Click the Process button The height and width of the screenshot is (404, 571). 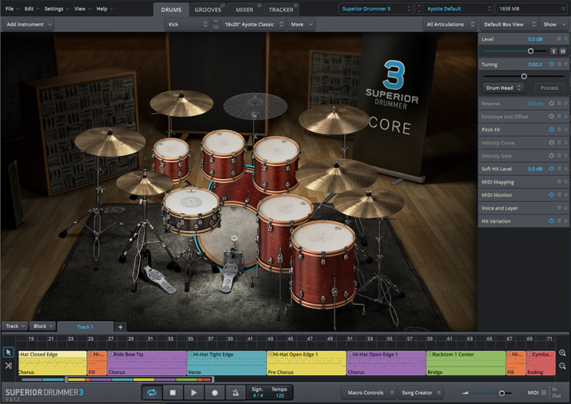click(x=549, y=88)
